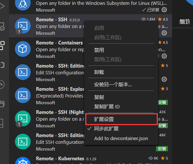Choose Add to devcontainer.json menu entry
The height and width of the screenshot is (164, 193).
121,138
